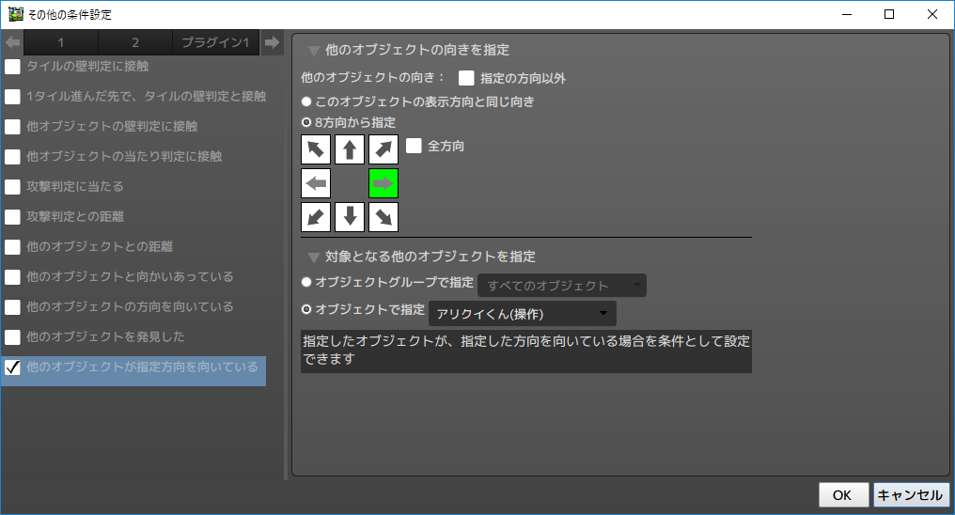
Task: Maximize the その他の条件設定 window
Action: point(889,14)
